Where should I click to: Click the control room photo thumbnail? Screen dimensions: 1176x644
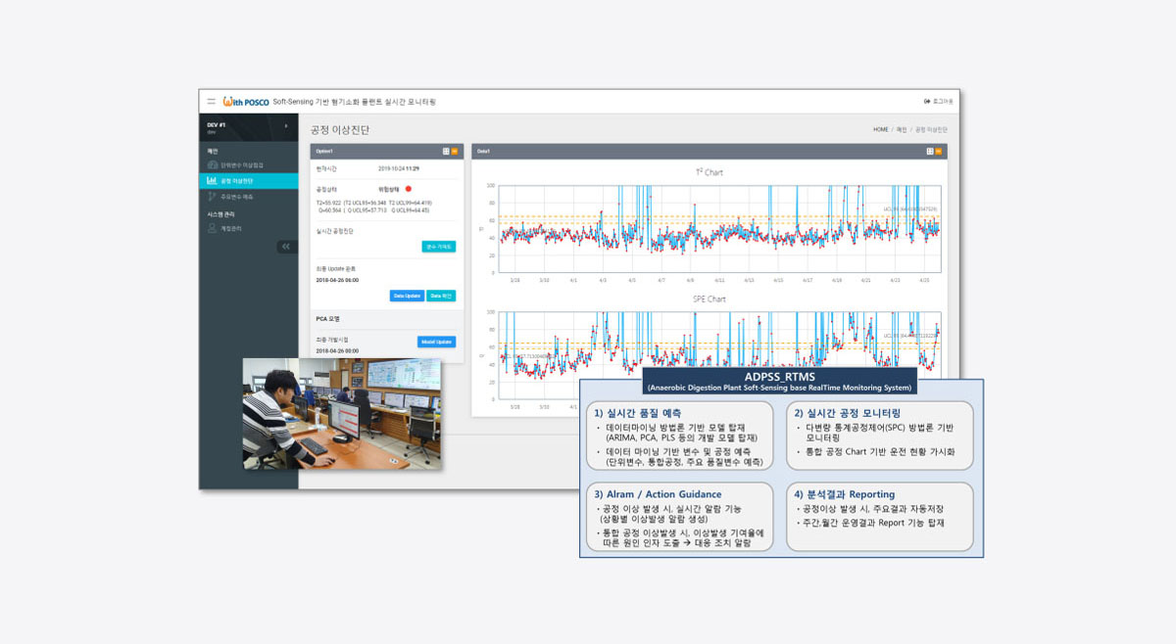tap(342, 414)
